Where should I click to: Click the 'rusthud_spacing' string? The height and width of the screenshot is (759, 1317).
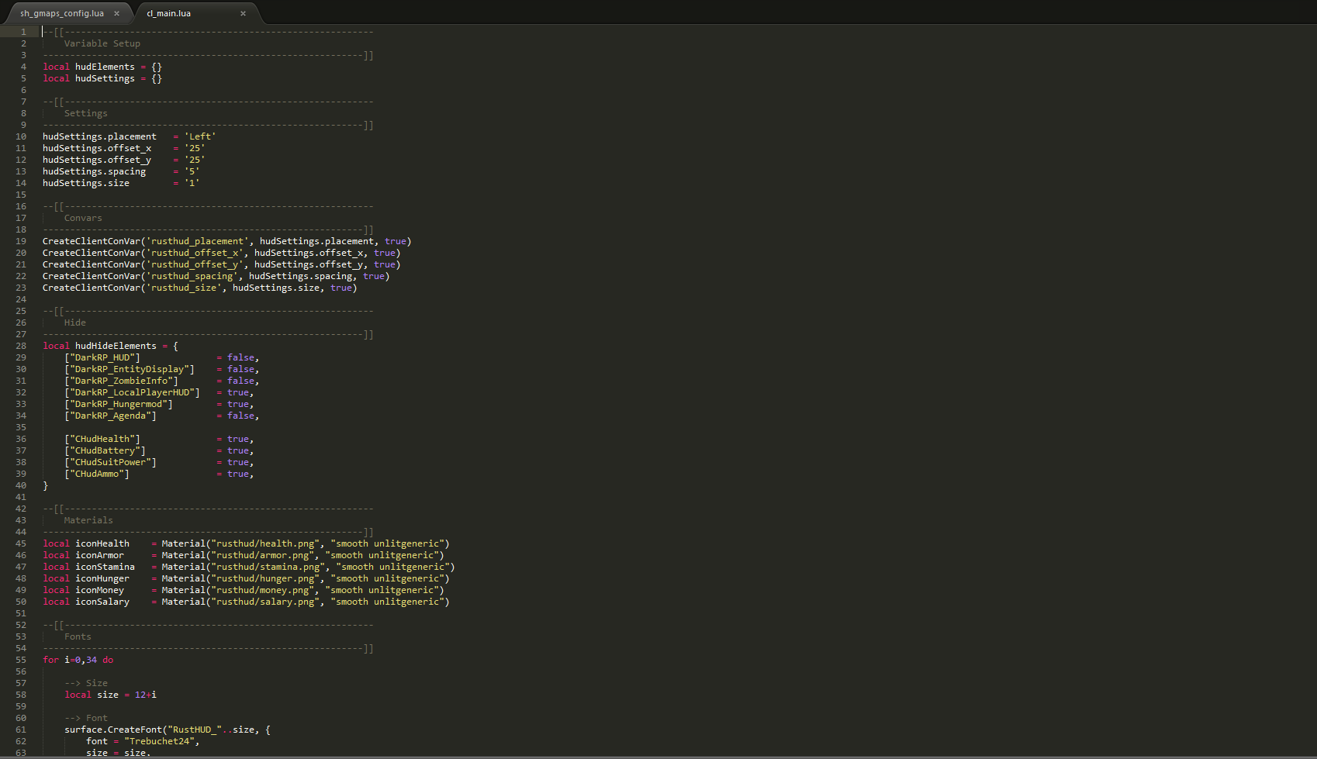[192, 276]
